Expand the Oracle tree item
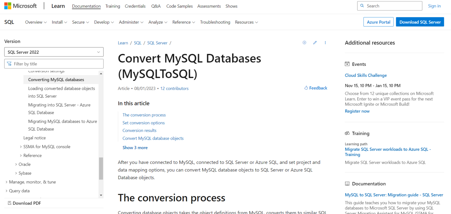This screenshot has width=451, height=214. (x=16, y=164)
